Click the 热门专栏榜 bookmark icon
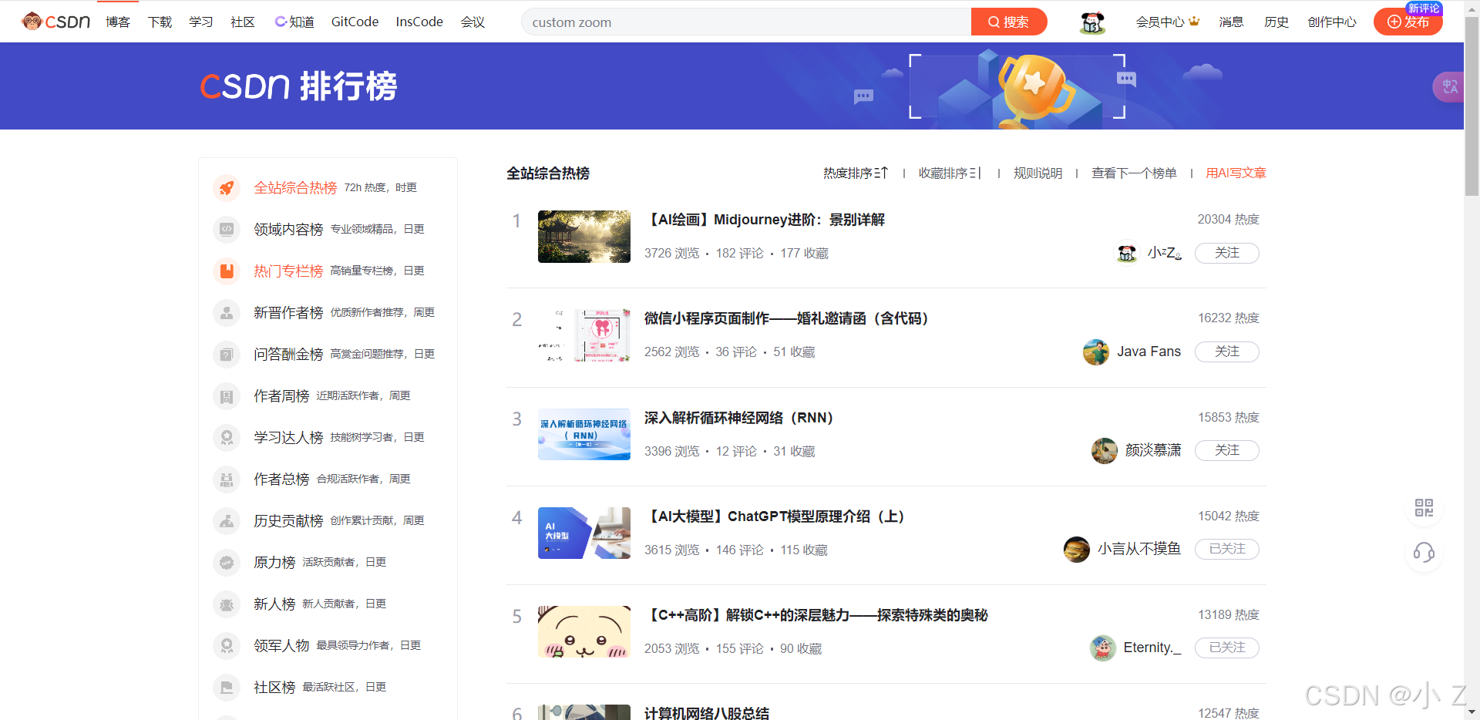 coord(227,271)
